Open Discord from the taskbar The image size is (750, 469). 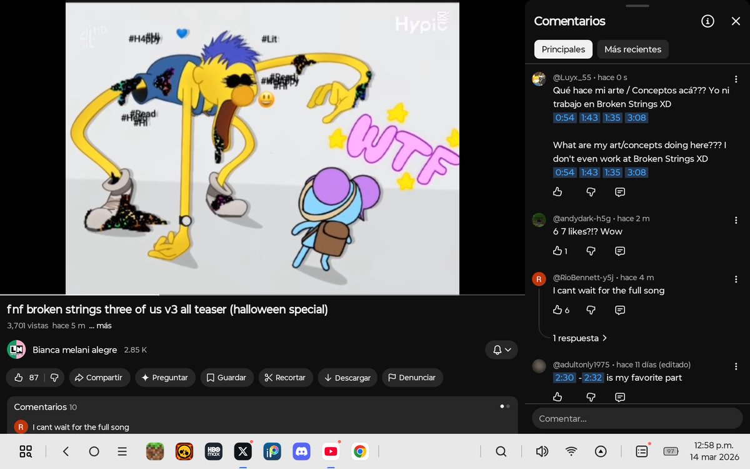[301, 451]
